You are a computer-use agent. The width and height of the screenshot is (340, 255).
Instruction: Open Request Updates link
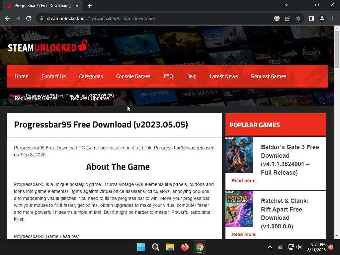[90, 98]
